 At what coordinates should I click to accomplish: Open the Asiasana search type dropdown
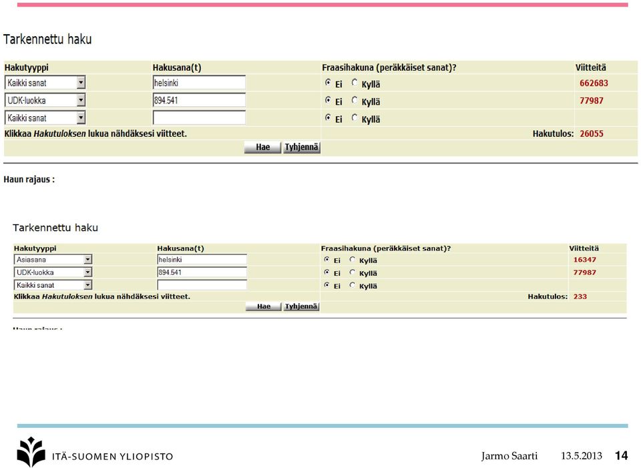click(53, 260)
